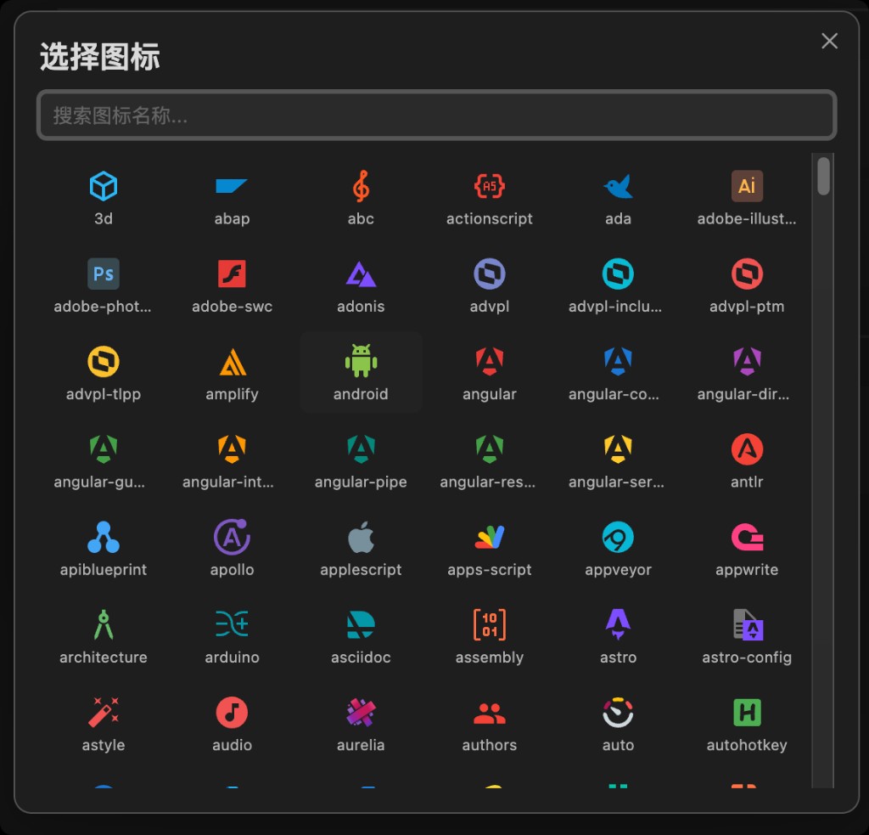This screenshot has width=869, height=835.
Task: Choose the orange angular-interceptor icon
Action: (232, 449)
